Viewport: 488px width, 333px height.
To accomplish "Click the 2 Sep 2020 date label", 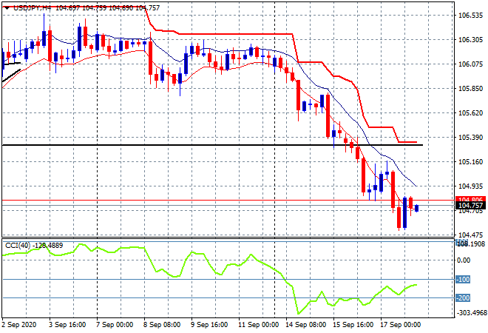I will [x=18, y=325].
